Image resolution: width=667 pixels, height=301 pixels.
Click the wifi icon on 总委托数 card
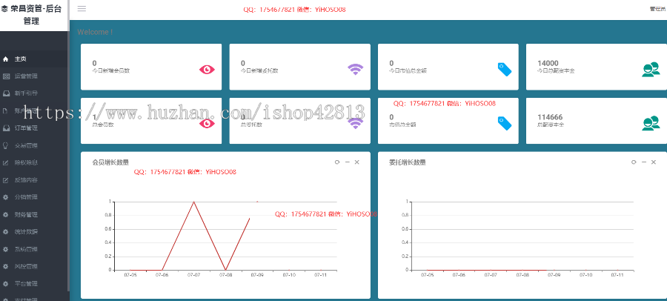coord(356,123)
